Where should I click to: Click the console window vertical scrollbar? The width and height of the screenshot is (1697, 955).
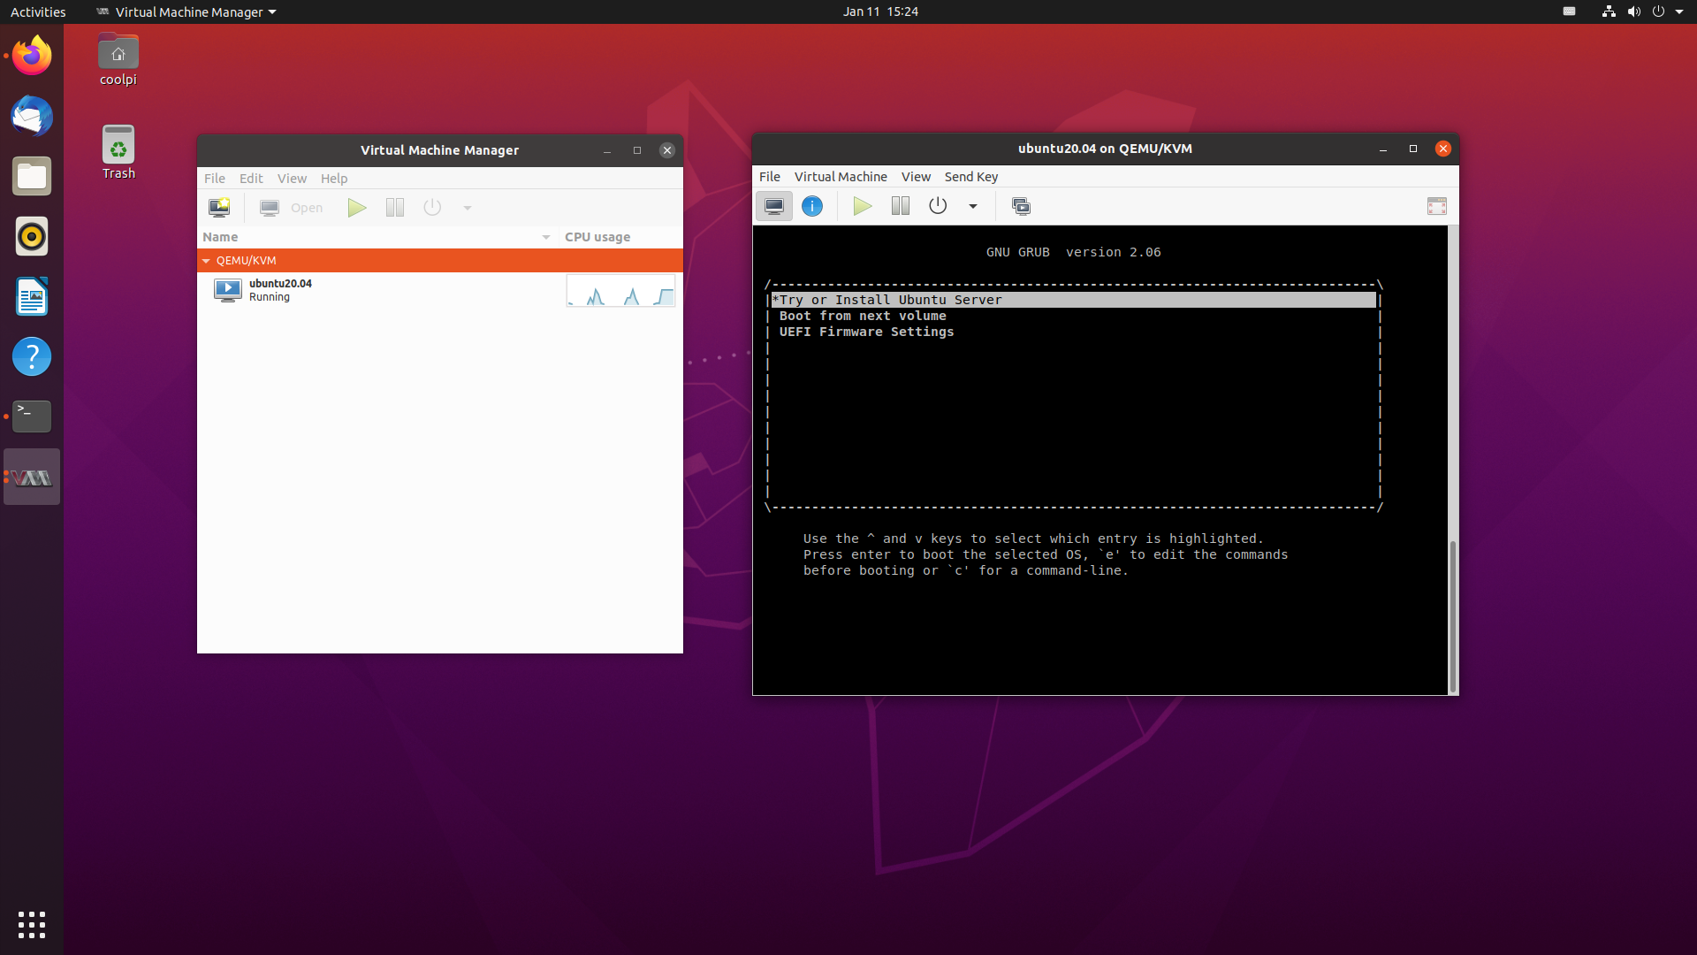pos(1452,616)
